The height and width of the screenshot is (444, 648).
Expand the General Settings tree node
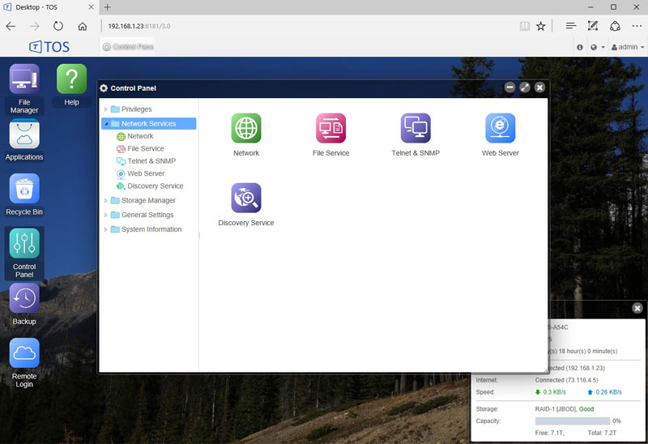[105, 216]
